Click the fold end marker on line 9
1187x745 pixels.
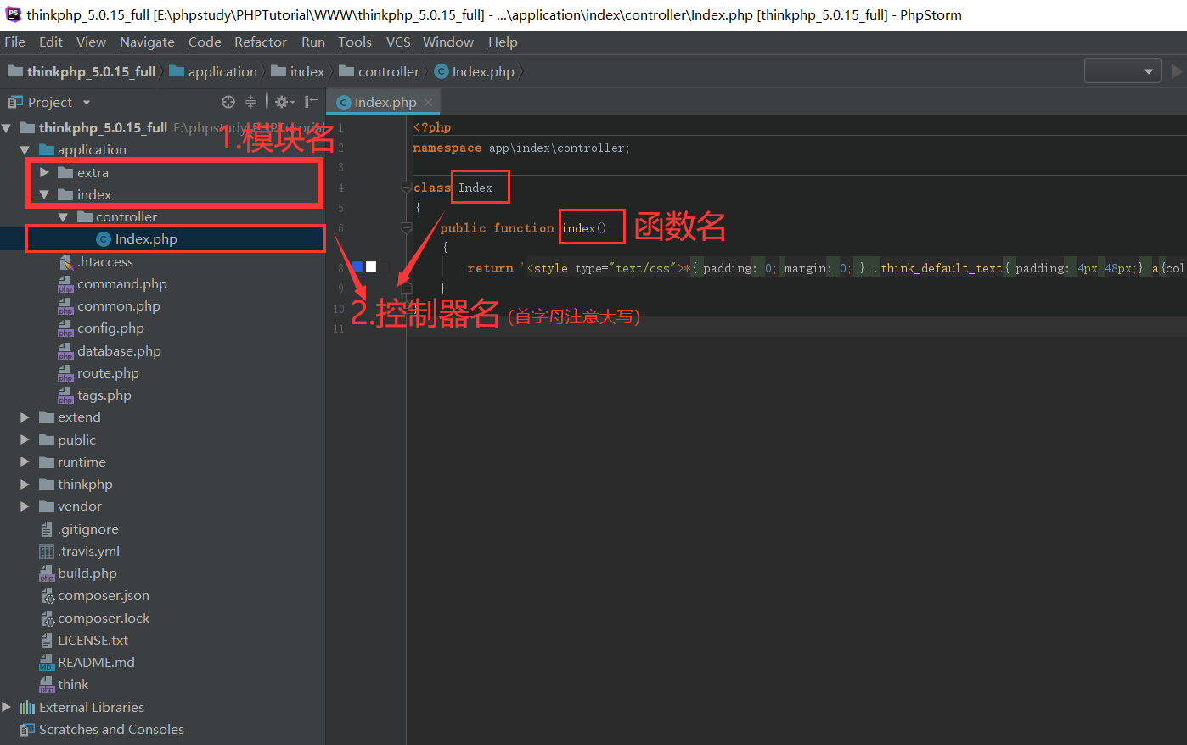[406, 288]
